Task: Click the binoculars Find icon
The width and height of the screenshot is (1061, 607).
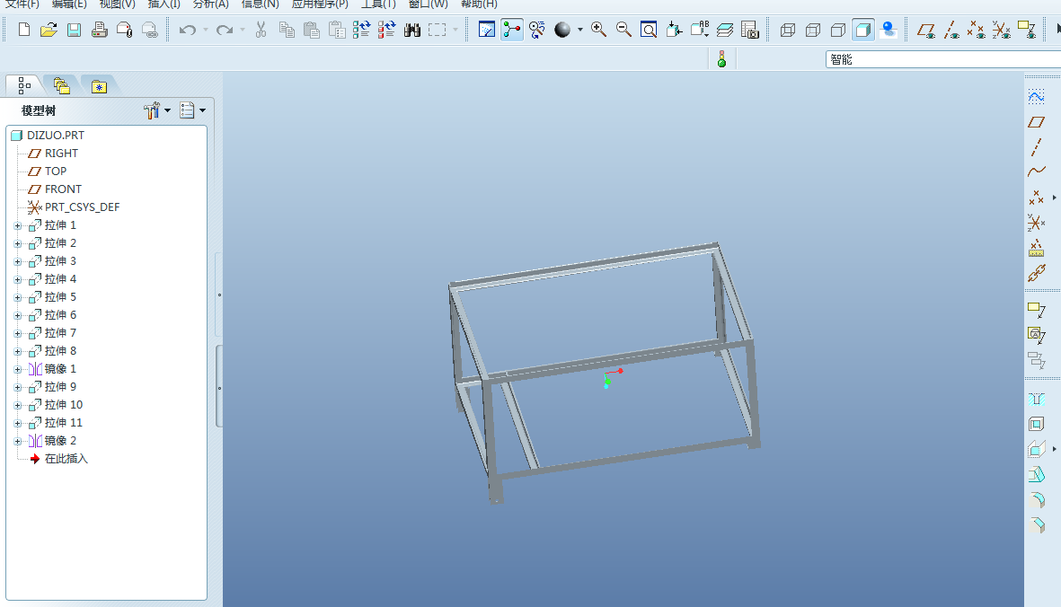Action: [412, 30]
